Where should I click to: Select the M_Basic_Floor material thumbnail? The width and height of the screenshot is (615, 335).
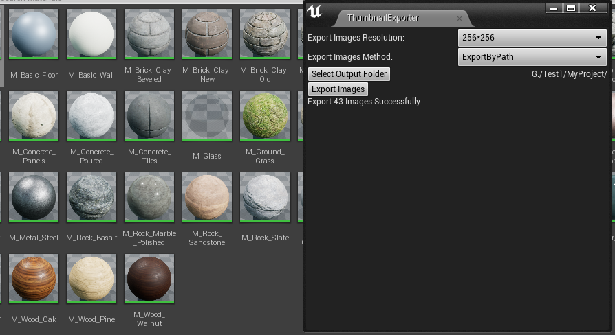click(x=34, y=34)
